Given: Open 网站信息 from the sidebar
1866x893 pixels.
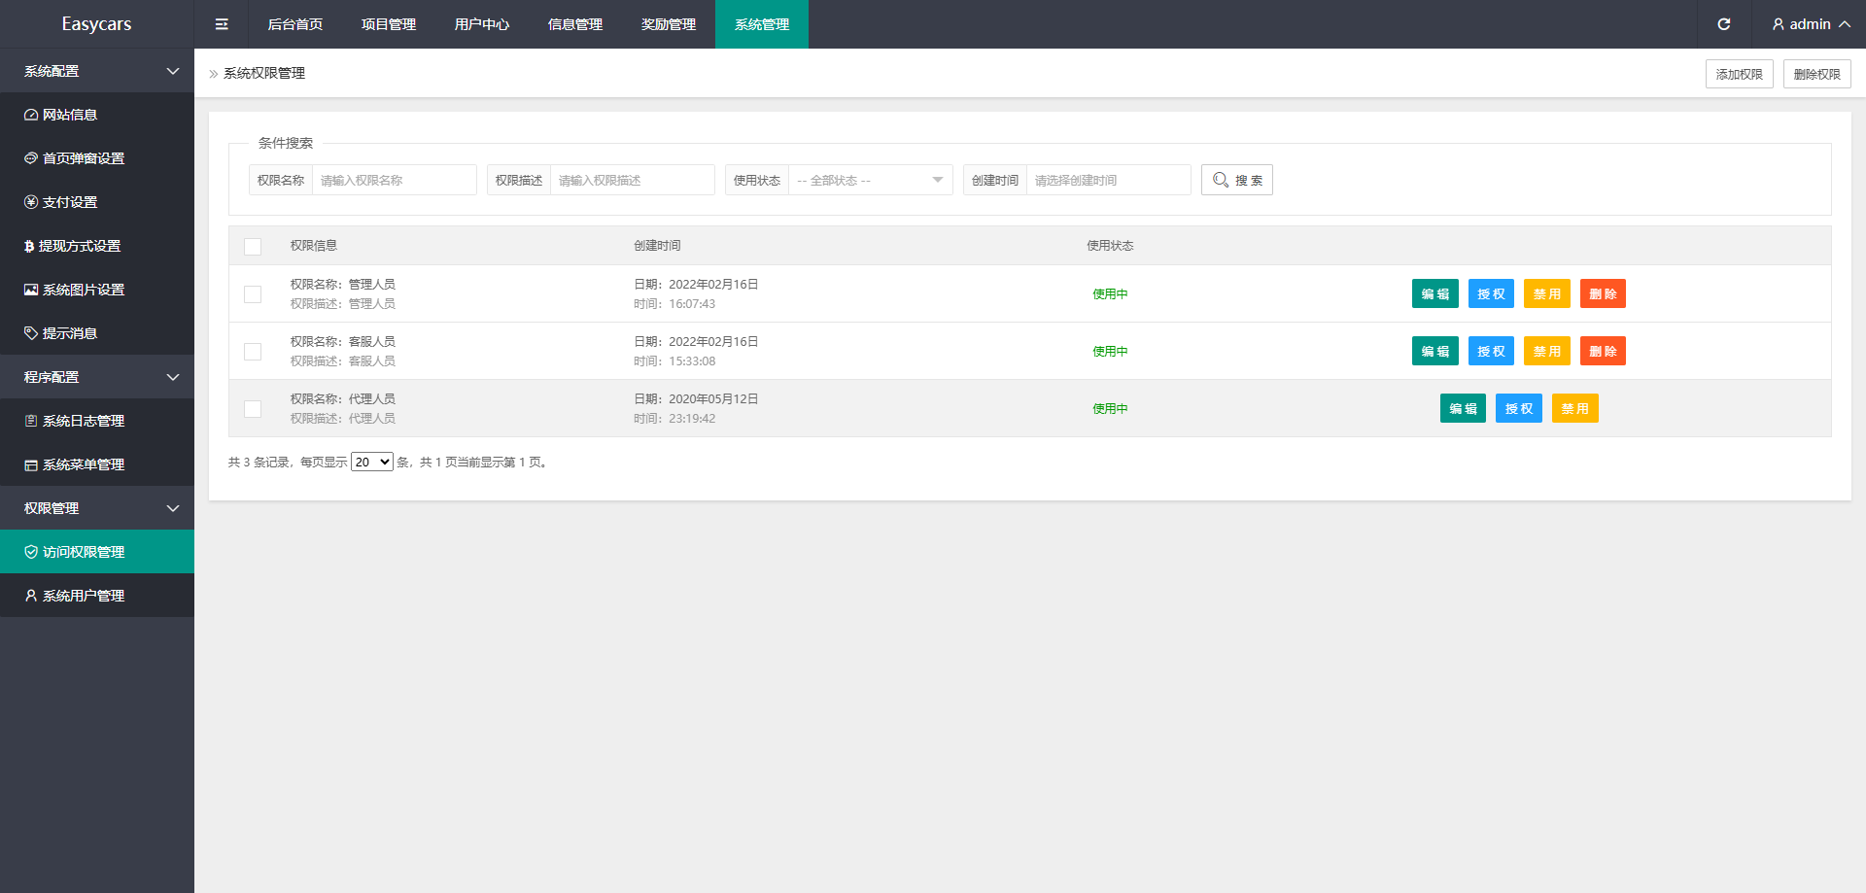Looking at the screenshot, I should coord(70,115).
